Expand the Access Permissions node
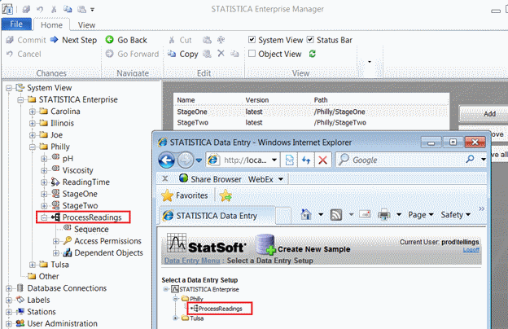 [55, 241]
